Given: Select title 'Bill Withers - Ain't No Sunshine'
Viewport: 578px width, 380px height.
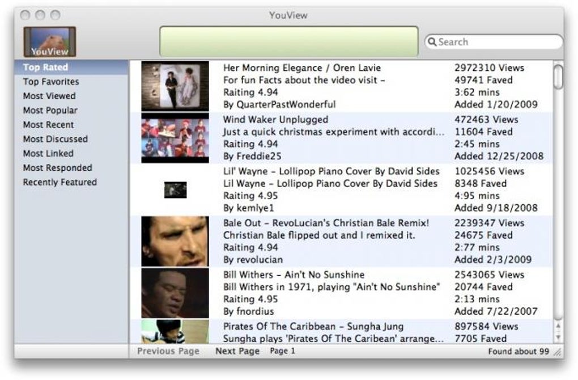Looking at the screenshot, I should point(294,275).
